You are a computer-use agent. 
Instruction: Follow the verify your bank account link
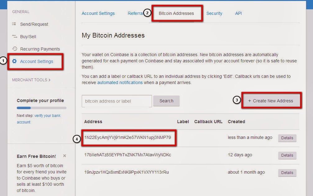39,119
